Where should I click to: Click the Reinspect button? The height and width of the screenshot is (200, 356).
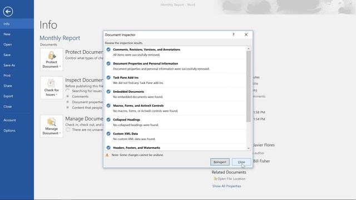(220, 162)
